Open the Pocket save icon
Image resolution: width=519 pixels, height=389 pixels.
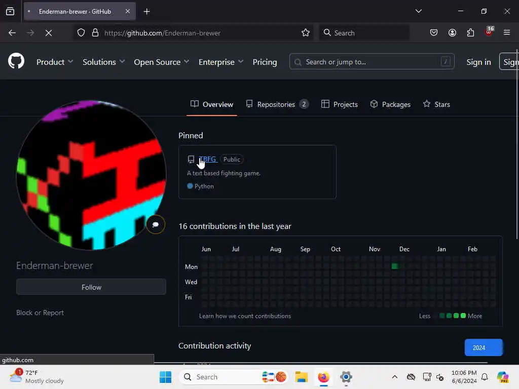[434, 33]
